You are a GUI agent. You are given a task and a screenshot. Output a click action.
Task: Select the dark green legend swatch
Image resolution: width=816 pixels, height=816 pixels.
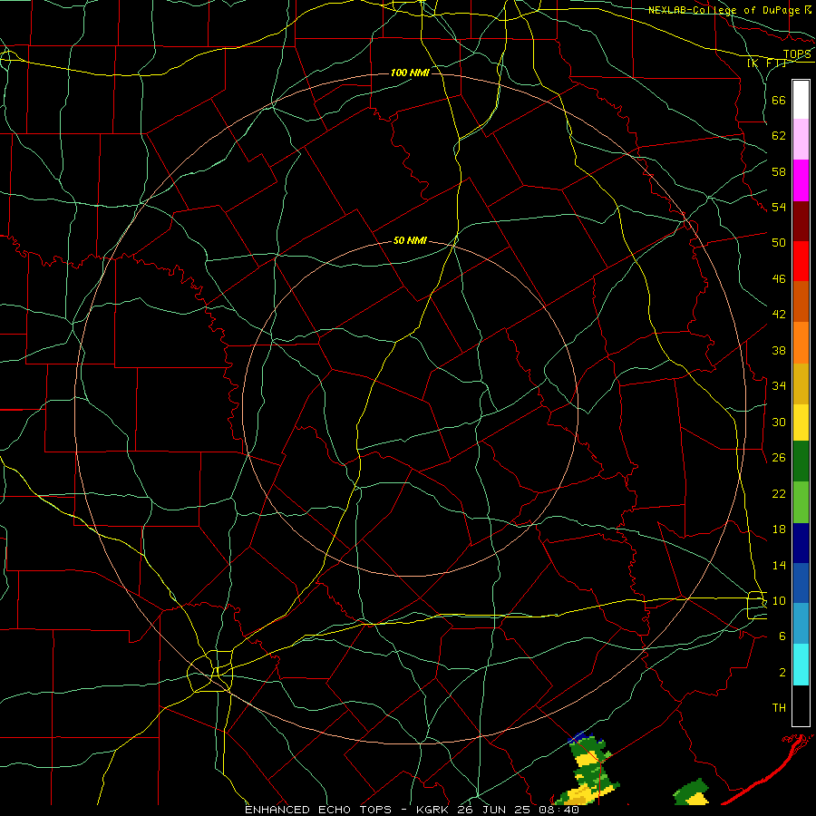801,461
